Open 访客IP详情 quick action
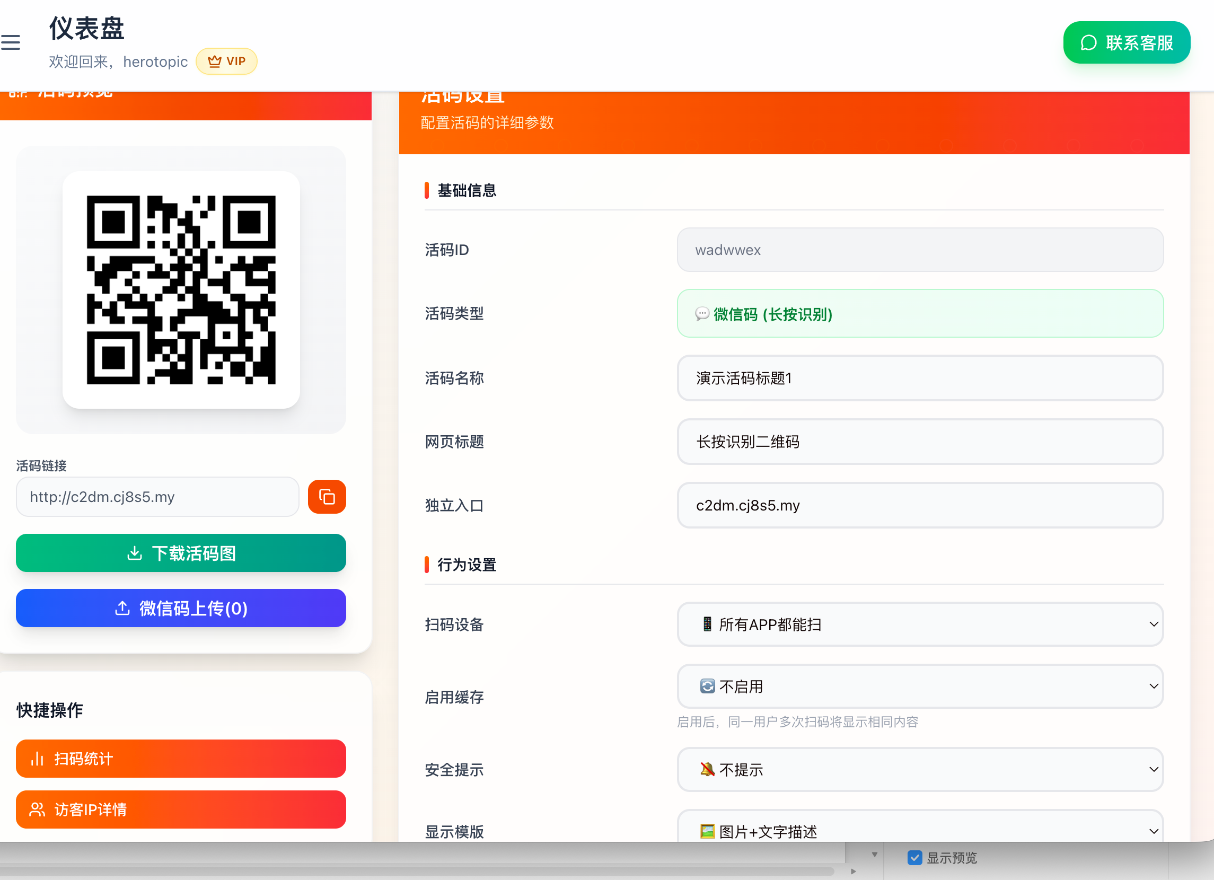The height and width of the screenshot is (880, 1214). tap(181, 809)
